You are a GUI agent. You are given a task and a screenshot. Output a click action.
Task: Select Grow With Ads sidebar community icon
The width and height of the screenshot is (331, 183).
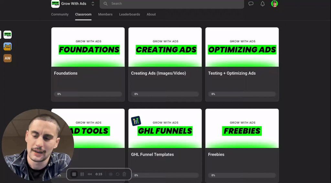click(x=8, y=35)
